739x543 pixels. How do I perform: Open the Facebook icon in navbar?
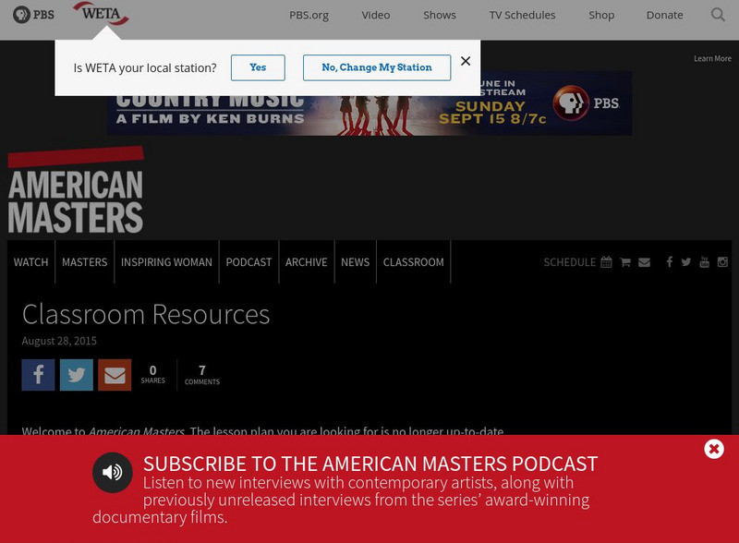click(x=669, y=261)
